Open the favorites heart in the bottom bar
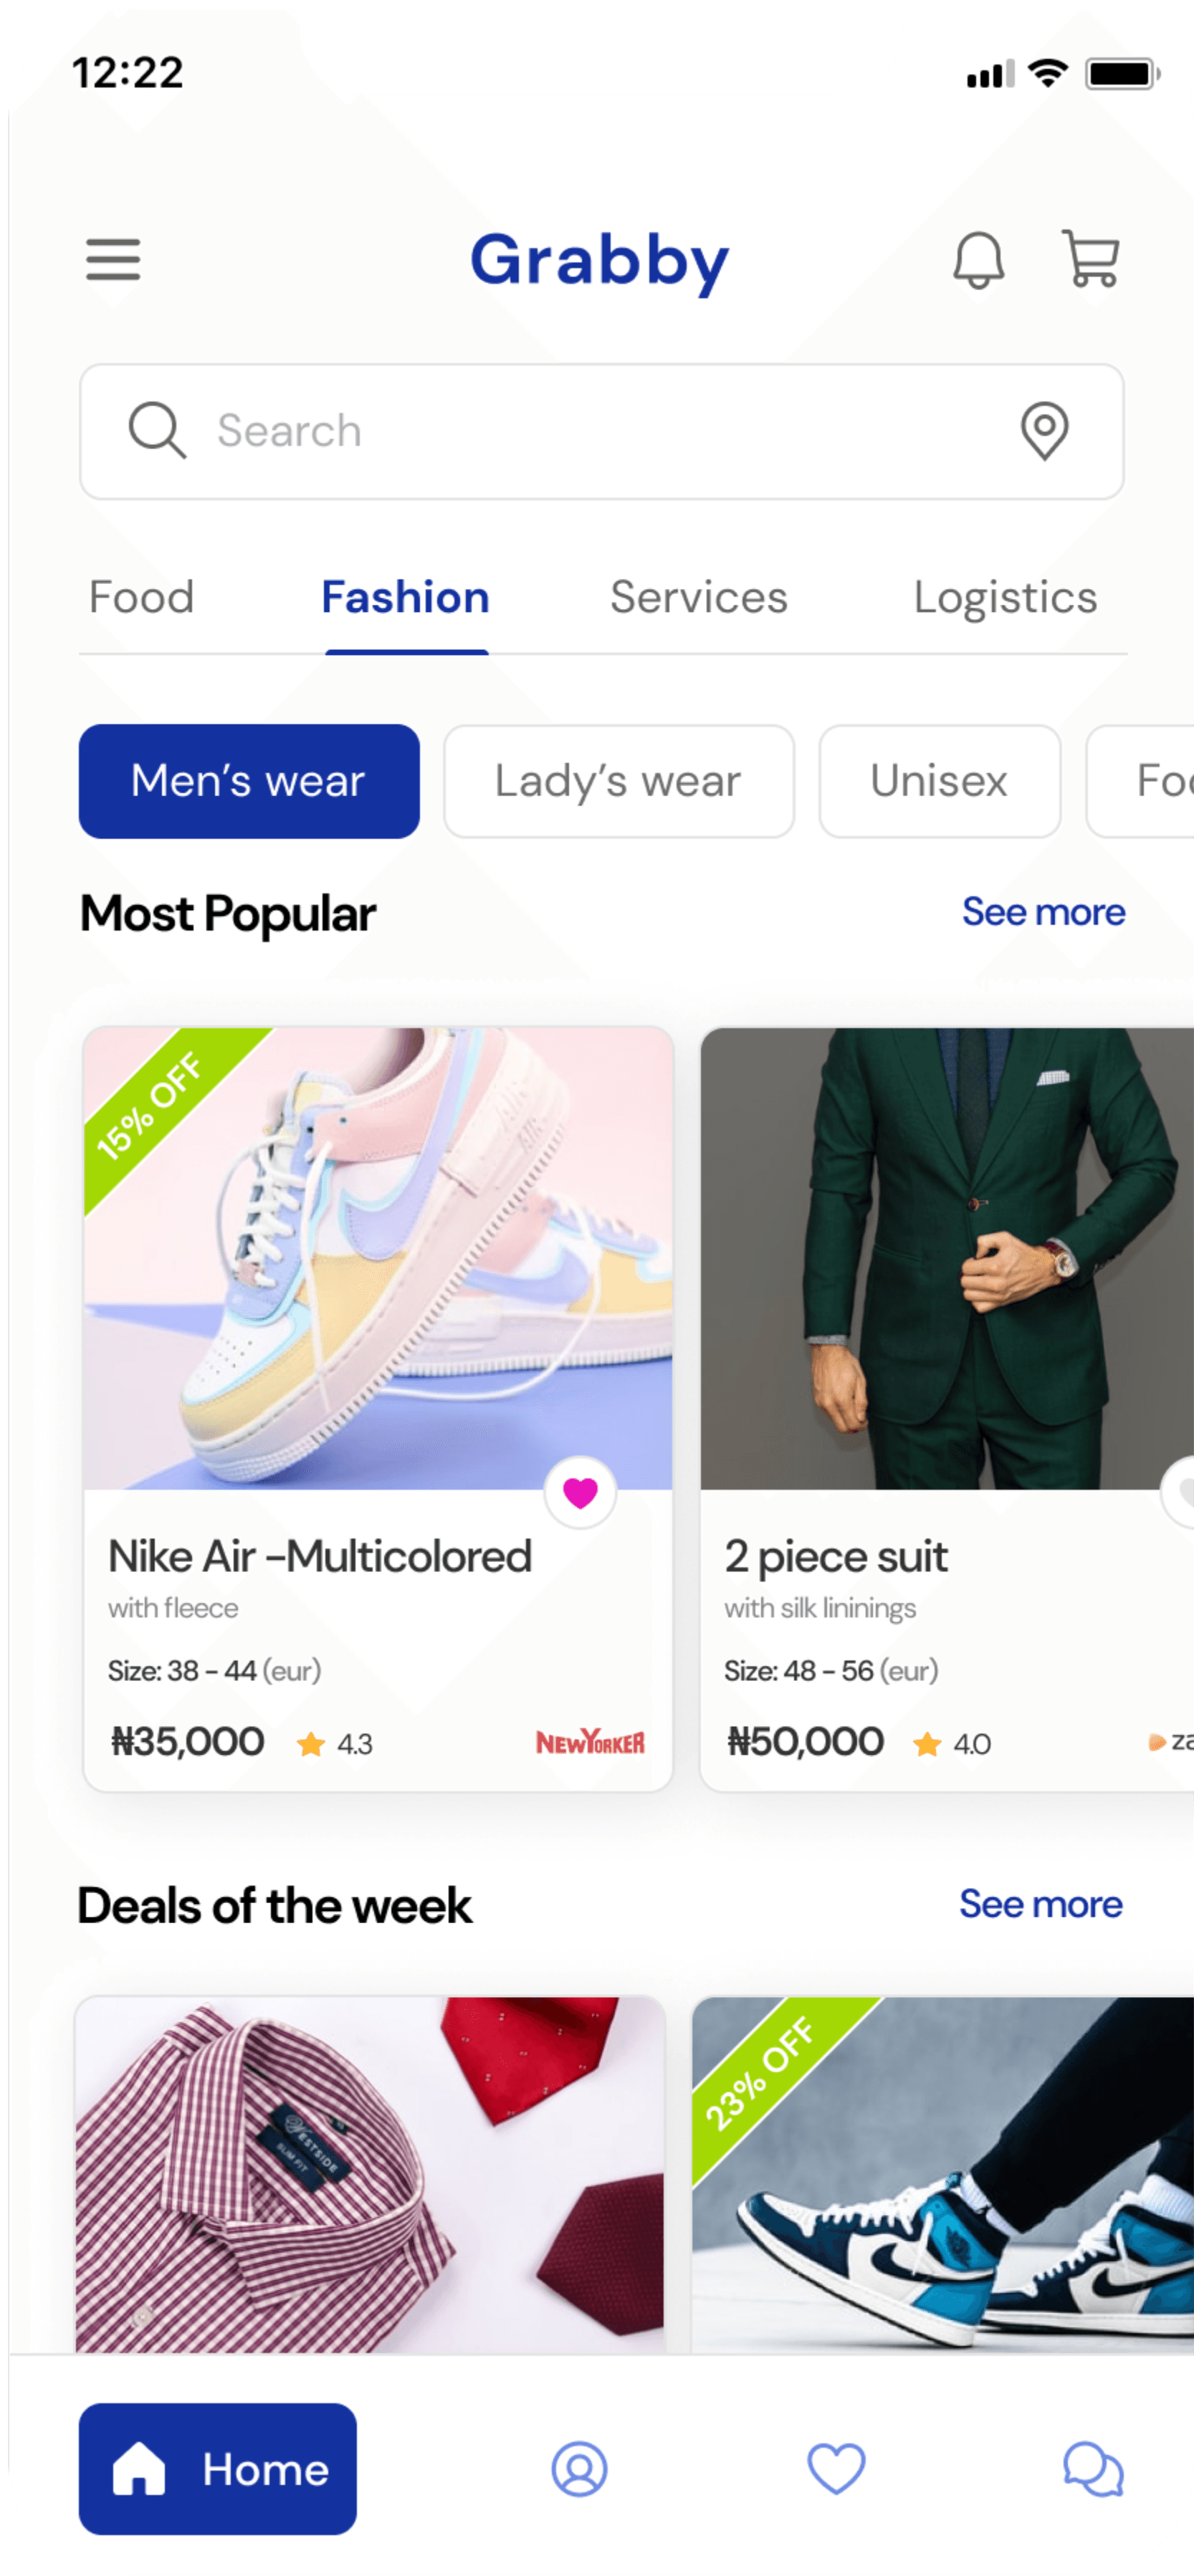 (x=836, y=2469)
